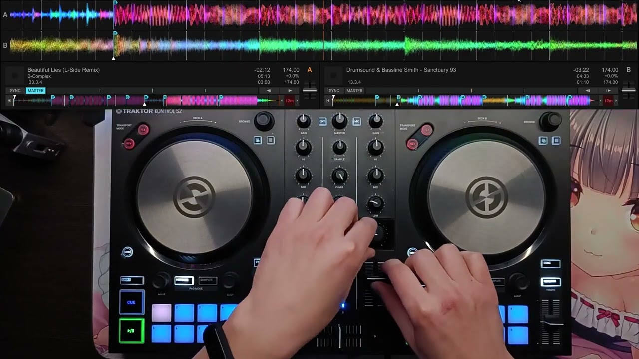
Task: Click elapsed time 01:10 on Deck B
Action: pos(583,82)
